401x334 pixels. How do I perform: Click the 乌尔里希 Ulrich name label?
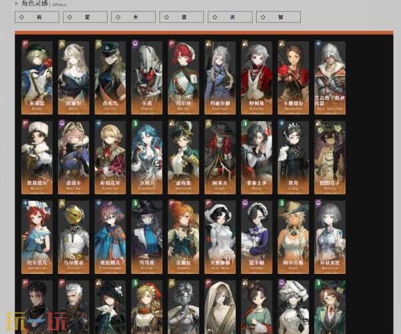click(x=74, y=265)
